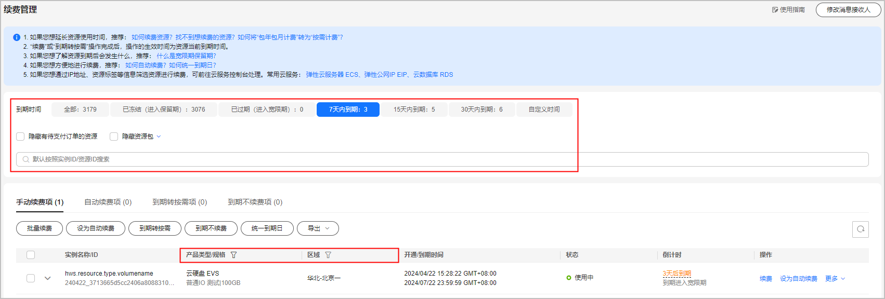Click the filter icon beside 产品类型/规格
Image resolution: width=885 pixels, height=299 pixels.
point(233,255)
